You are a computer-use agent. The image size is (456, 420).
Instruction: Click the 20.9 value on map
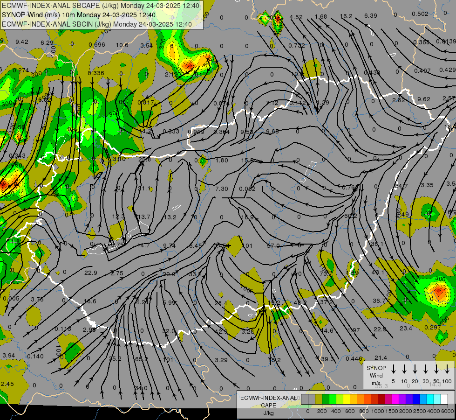point(169,274)
